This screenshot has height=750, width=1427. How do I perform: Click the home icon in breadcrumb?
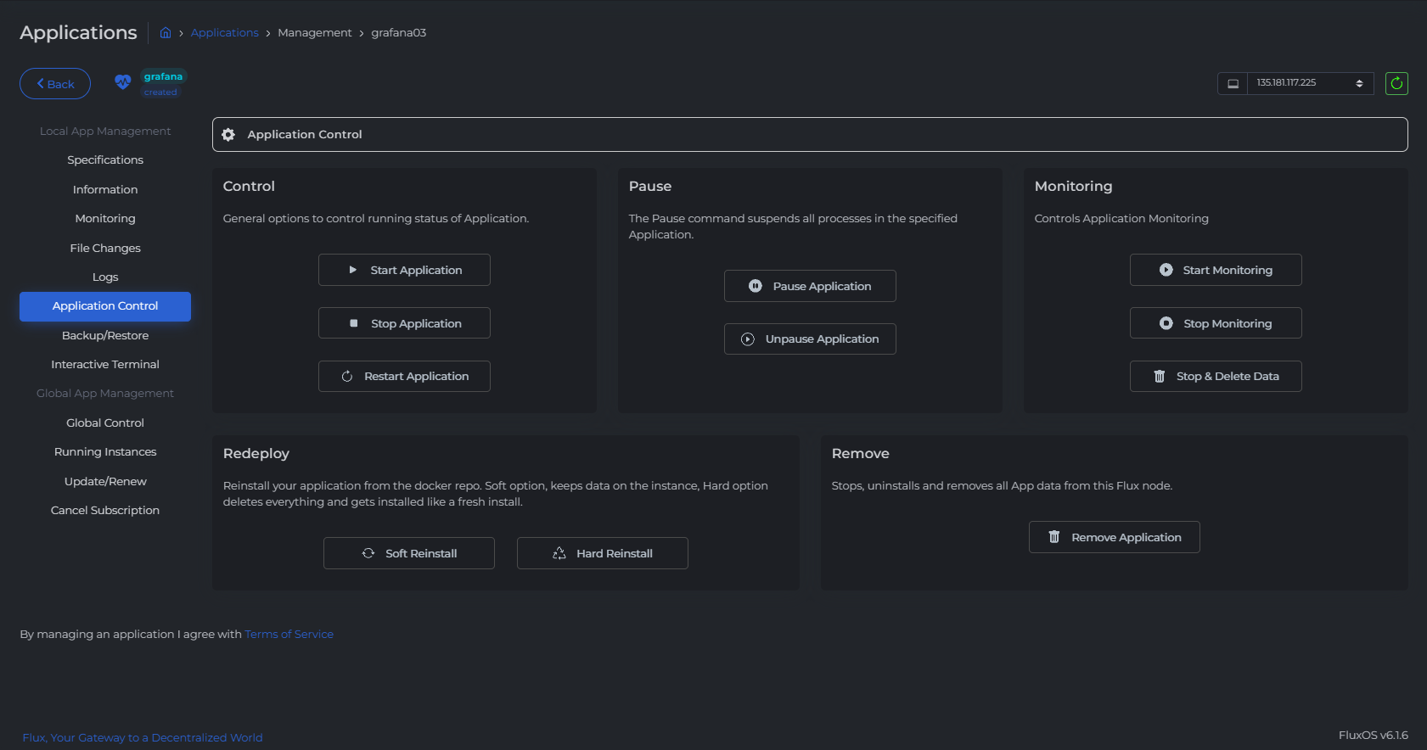click(166, 32)
